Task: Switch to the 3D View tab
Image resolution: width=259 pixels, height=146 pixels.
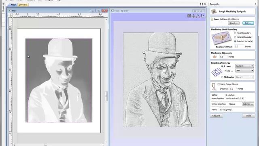Action: point(23,4)
